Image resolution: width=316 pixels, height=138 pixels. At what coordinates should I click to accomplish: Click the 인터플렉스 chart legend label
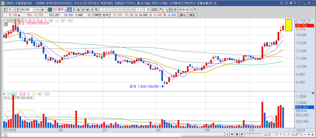pos(15,21)
